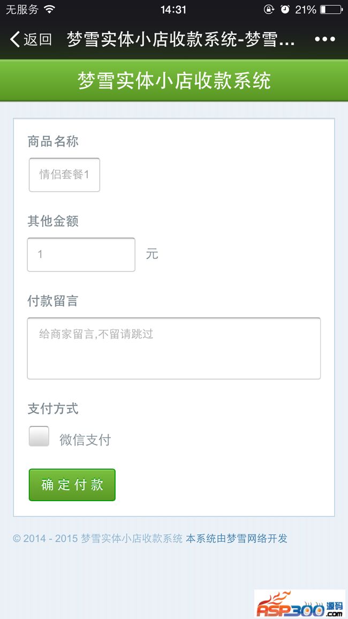Enable the 微信支付 checkbox

coord(39,436)
